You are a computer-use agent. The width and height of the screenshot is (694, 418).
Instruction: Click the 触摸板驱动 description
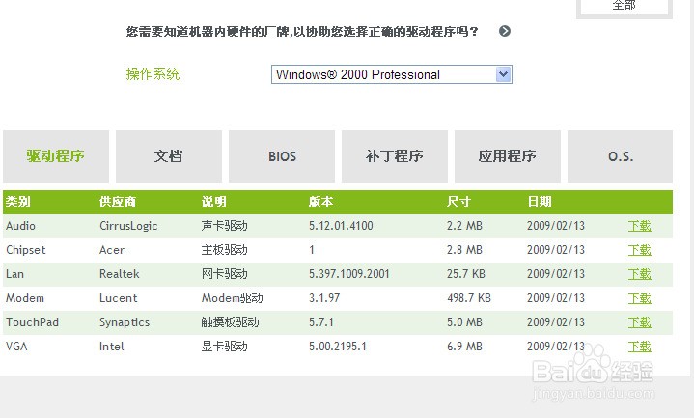[x=230, y=322]
